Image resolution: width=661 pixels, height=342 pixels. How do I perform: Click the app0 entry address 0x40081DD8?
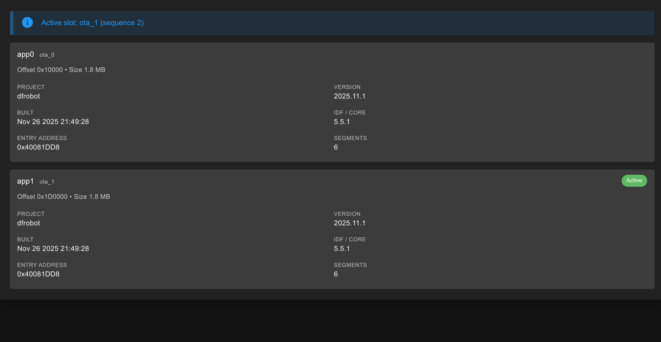[x=38, y=147]
